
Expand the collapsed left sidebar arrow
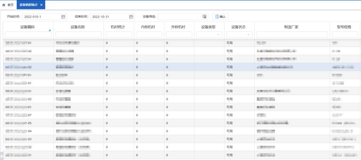click(1, 156)
